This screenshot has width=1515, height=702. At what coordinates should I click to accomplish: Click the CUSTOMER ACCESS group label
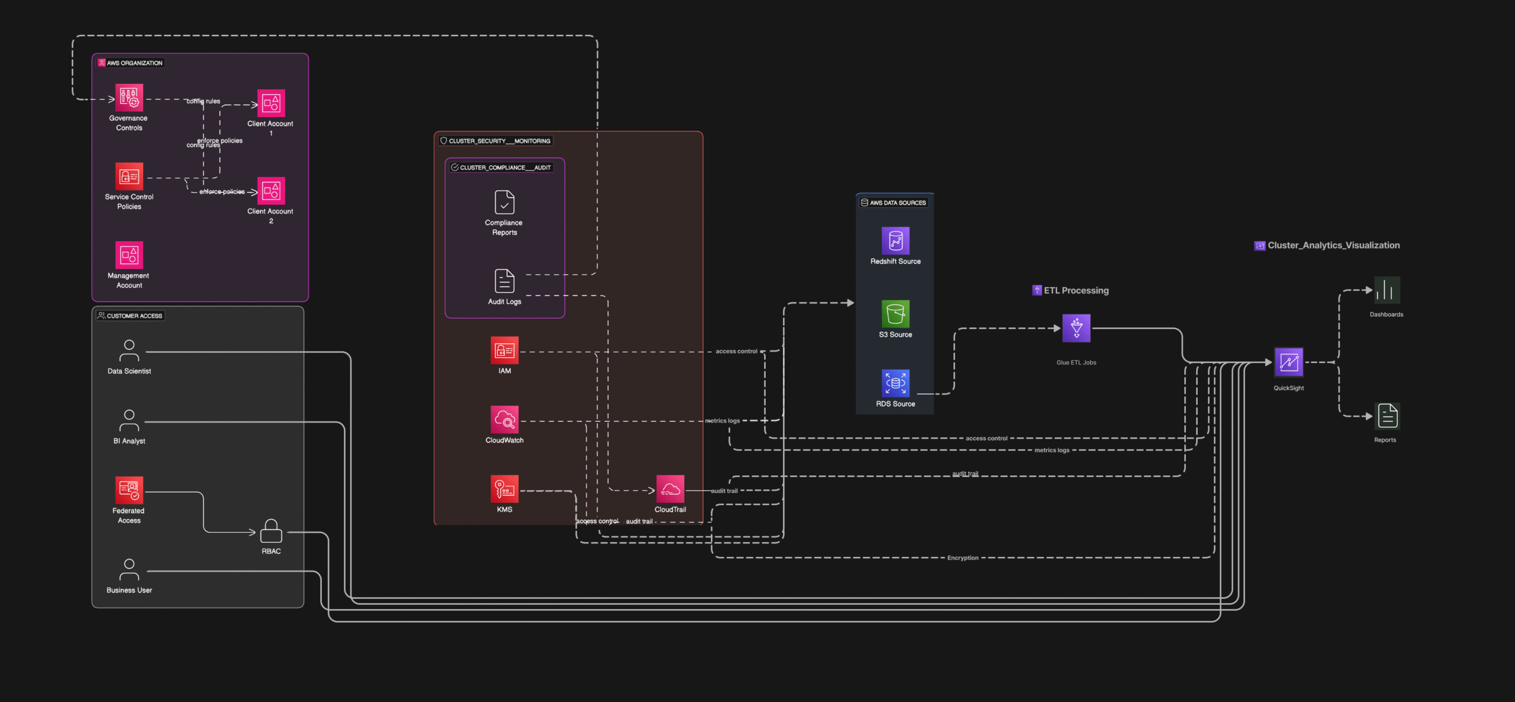click(x=130, y=315)
